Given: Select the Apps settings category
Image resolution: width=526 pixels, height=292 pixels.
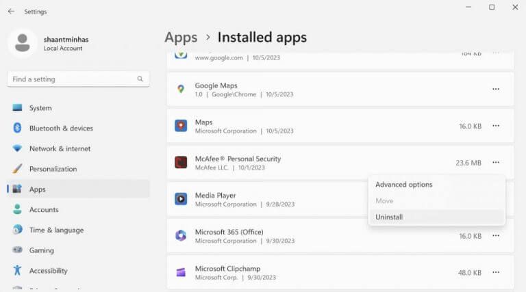Looking at the screenshot, I should pos(78,189).
